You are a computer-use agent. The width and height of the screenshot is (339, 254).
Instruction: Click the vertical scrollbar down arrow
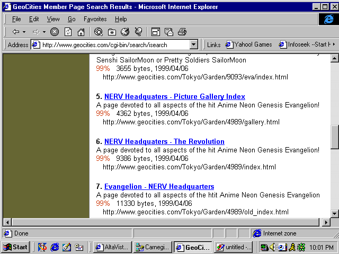coord(334,213)
